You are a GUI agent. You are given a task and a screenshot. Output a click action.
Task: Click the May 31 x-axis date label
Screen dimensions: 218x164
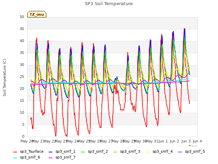pos(152,141)
